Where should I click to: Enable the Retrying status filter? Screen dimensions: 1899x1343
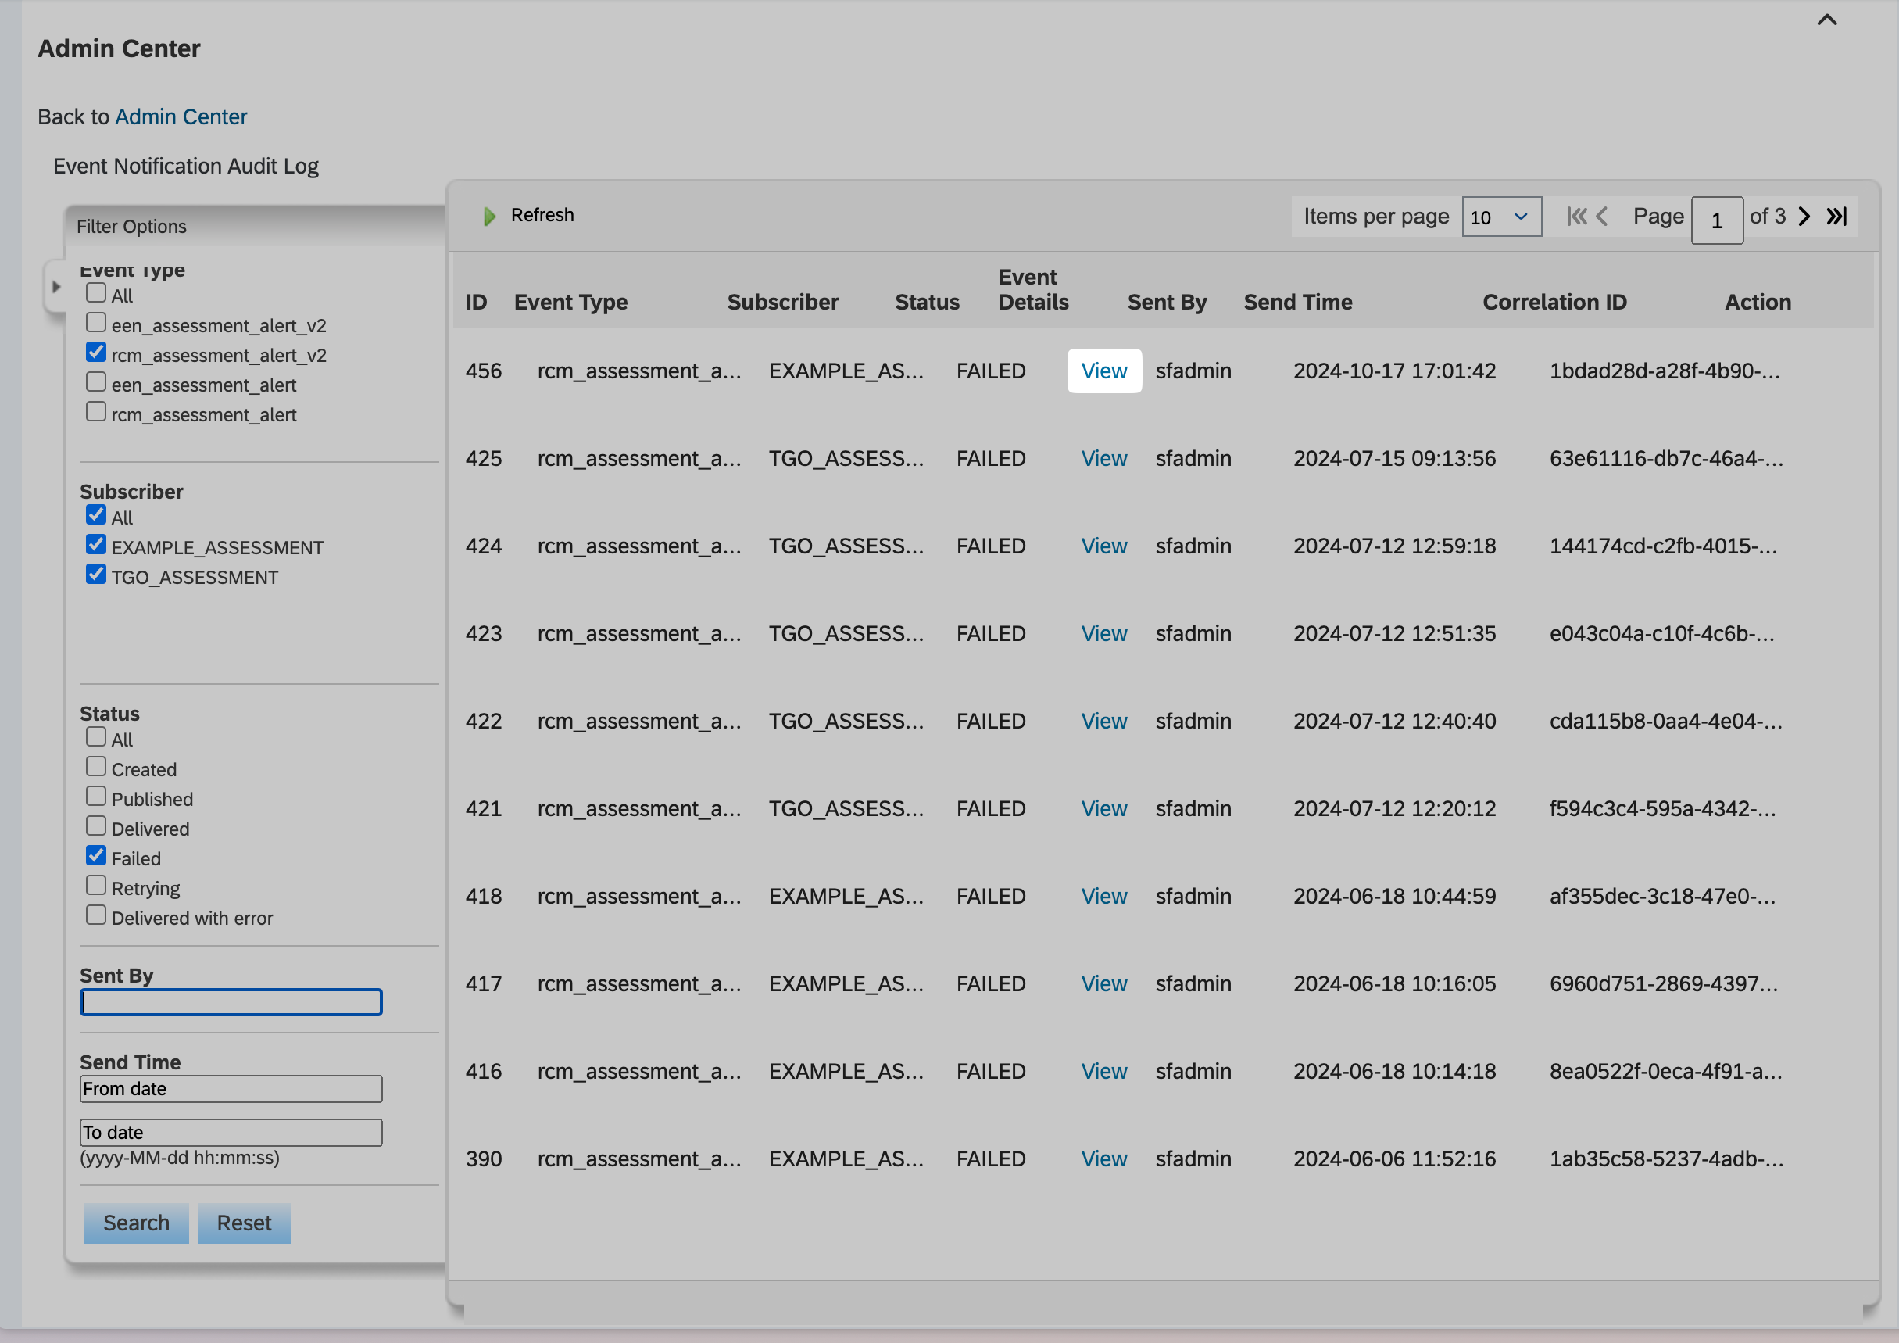[x=96, y=886]
